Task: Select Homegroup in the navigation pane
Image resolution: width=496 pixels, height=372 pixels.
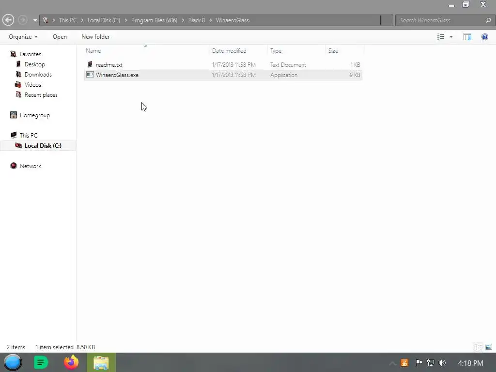Action: 35,115
